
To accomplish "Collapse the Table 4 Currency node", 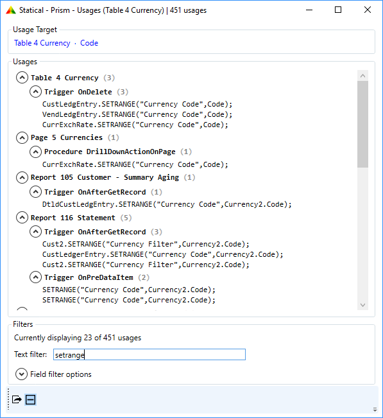I will tap(22, 78).
